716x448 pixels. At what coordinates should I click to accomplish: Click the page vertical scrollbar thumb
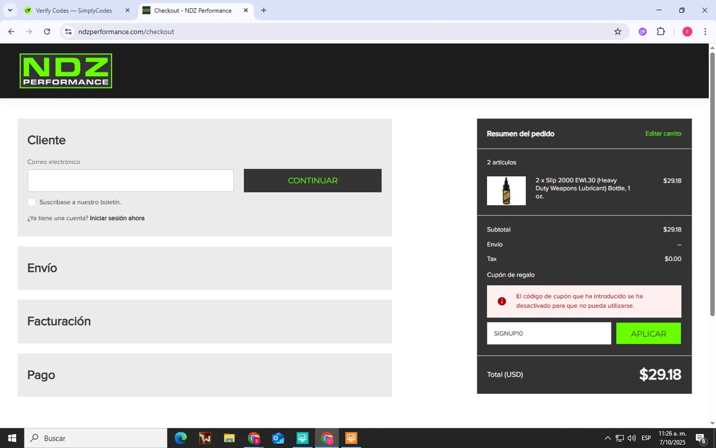(712, 184)
